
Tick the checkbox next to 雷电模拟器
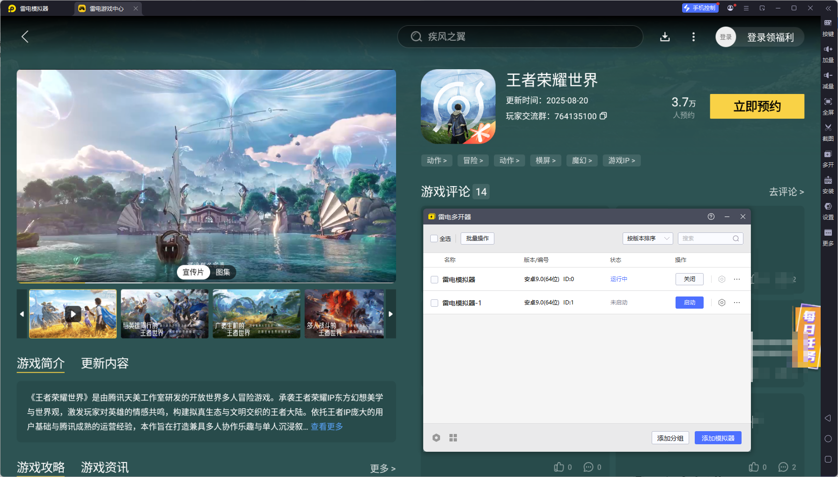(434, 279)
